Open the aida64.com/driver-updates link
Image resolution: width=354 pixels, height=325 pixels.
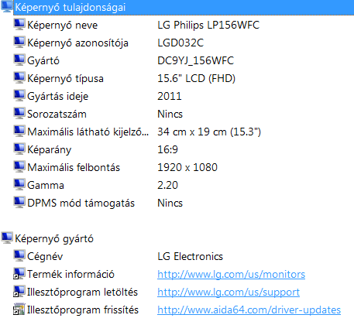click(x=249, y=310)
